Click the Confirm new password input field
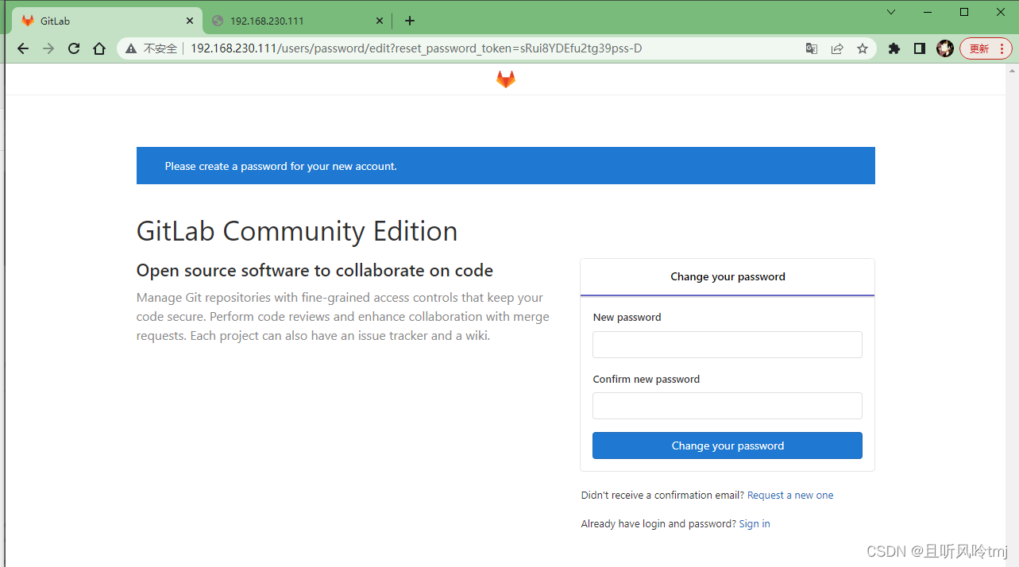The width and height of the screenshot is (1019, 567). pyautogui.click(x=728, y=406)
